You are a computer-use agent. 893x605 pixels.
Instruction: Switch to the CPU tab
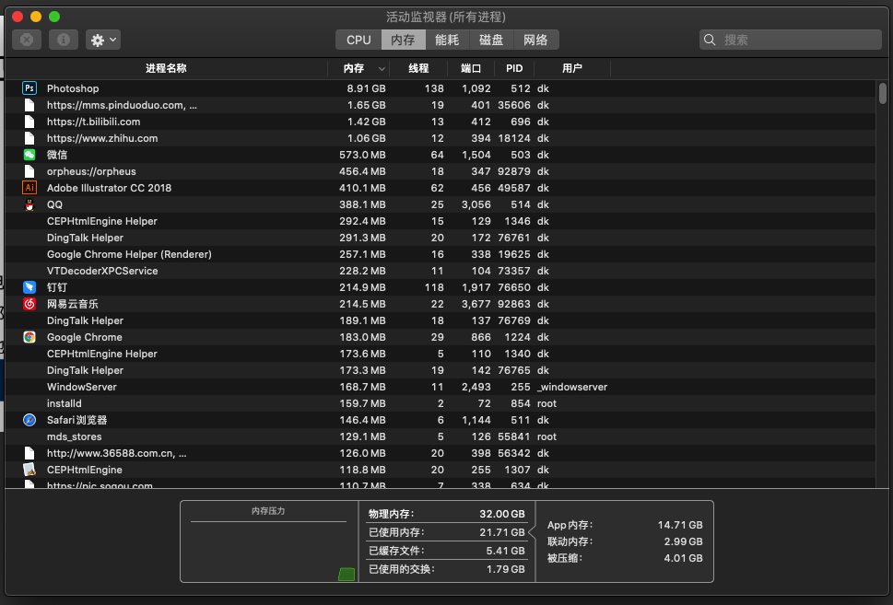[358, 40]
